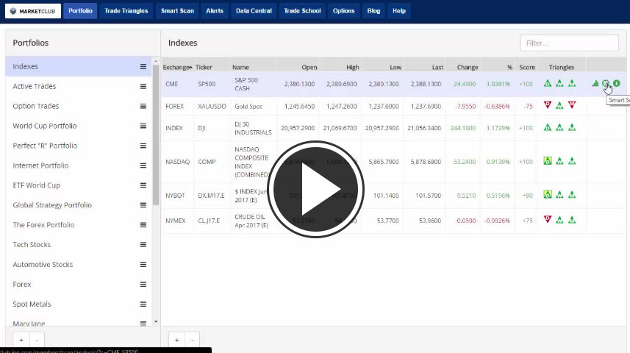Add a portfolio with the plus button
The image size is (630, 353).
coord(21,340)
